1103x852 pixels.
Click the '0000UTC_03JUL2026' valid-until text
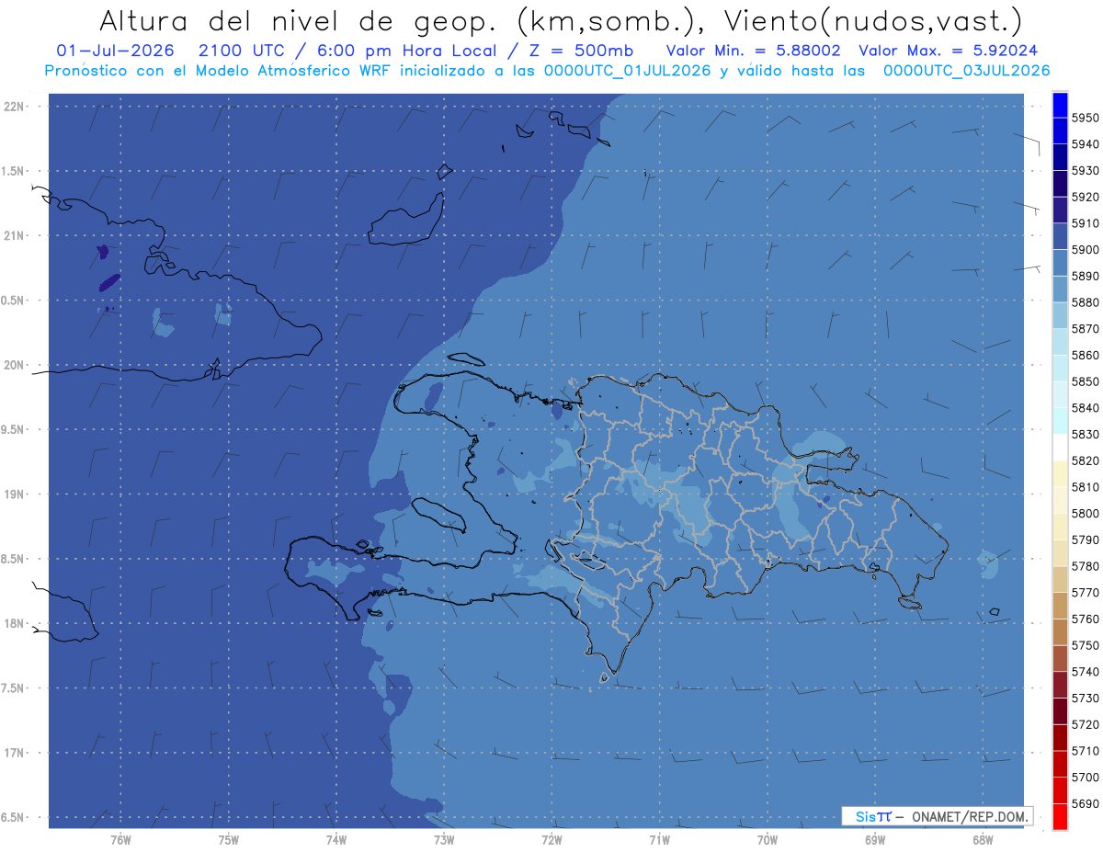pos(966,70)
